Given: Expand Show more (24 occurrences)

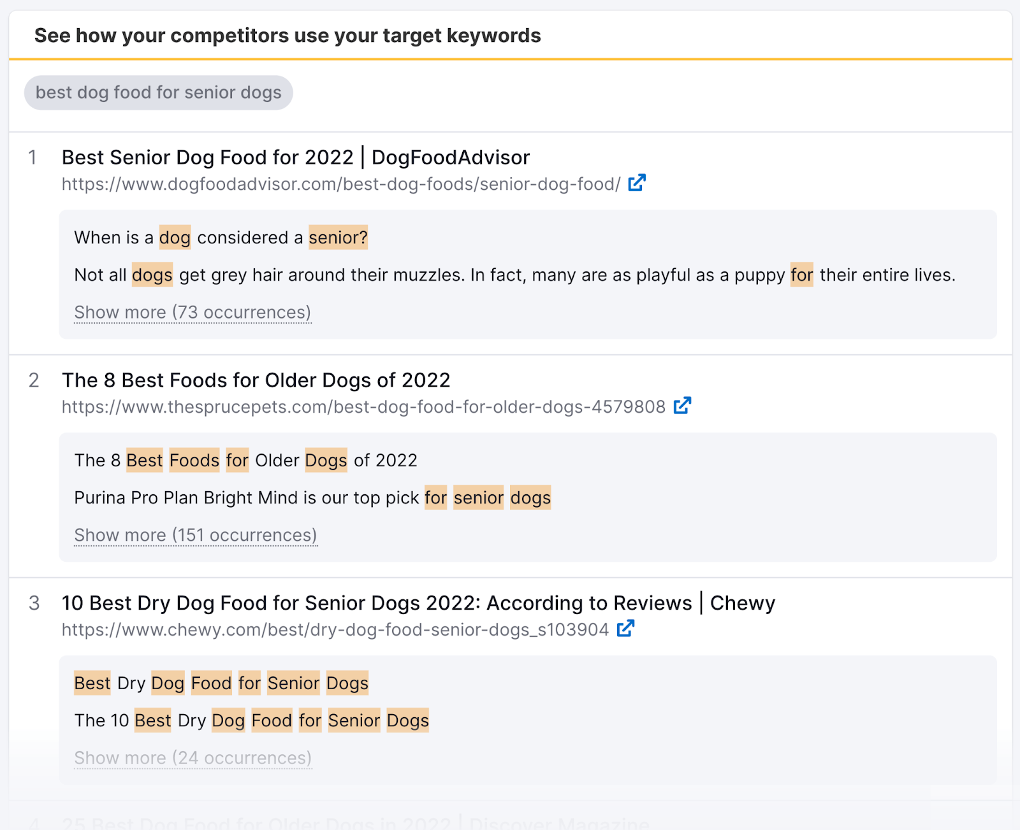Looking at the screenshot, I should pos(193,758).
